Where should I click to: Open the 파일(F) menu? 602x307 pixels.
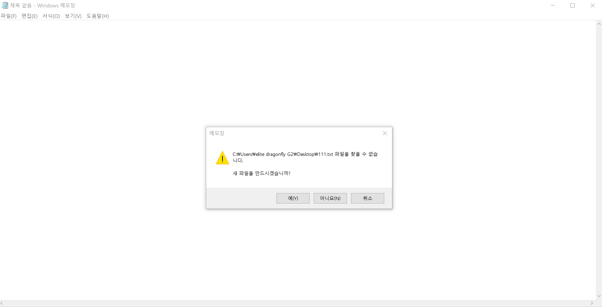click(9, 16)
